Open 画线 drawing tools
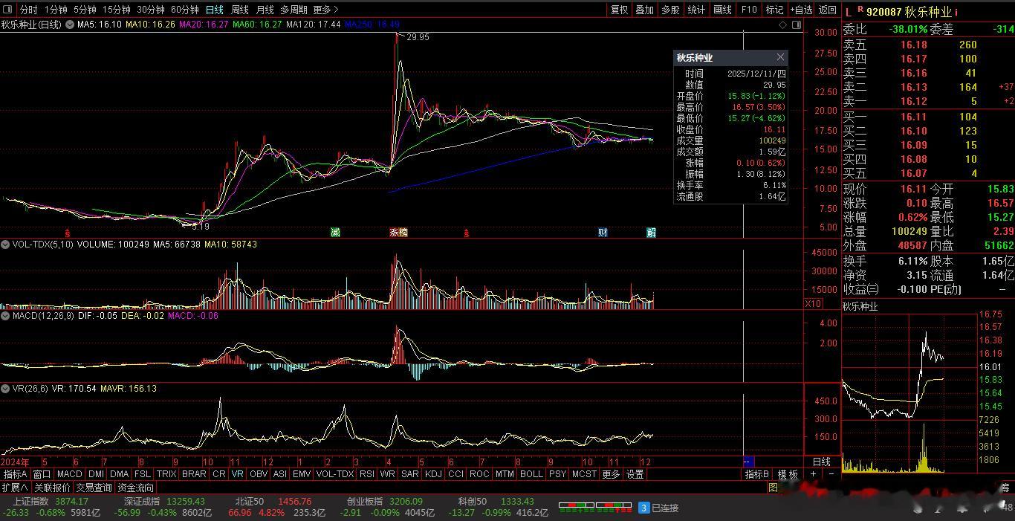The width and height of the screenshot is (1015, 521). (x=722, y=10)
